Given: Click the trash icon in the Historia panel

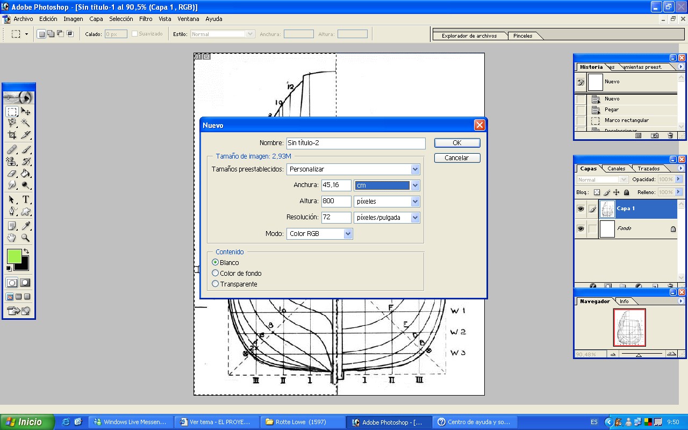Looking at the screenshot, I should point(670,136).
